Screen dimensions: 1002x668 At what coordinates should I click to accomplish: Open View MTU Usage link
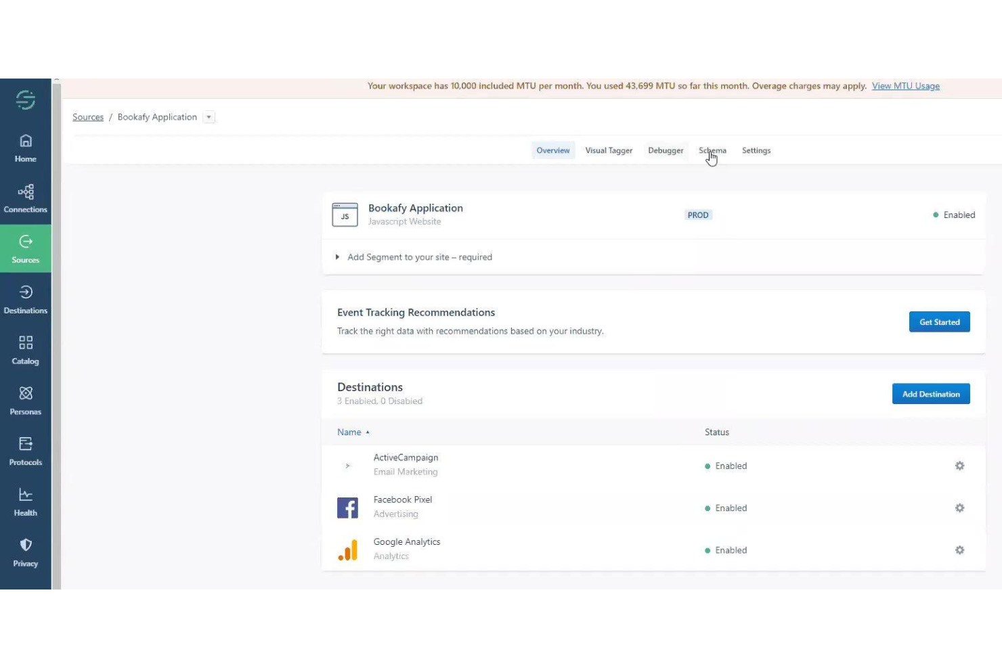[x=905, y=86]
